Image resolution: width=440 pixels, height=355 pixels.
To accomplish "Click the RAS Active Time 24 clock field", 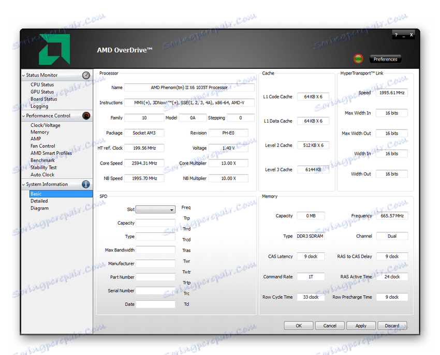I will coord(392,277).
